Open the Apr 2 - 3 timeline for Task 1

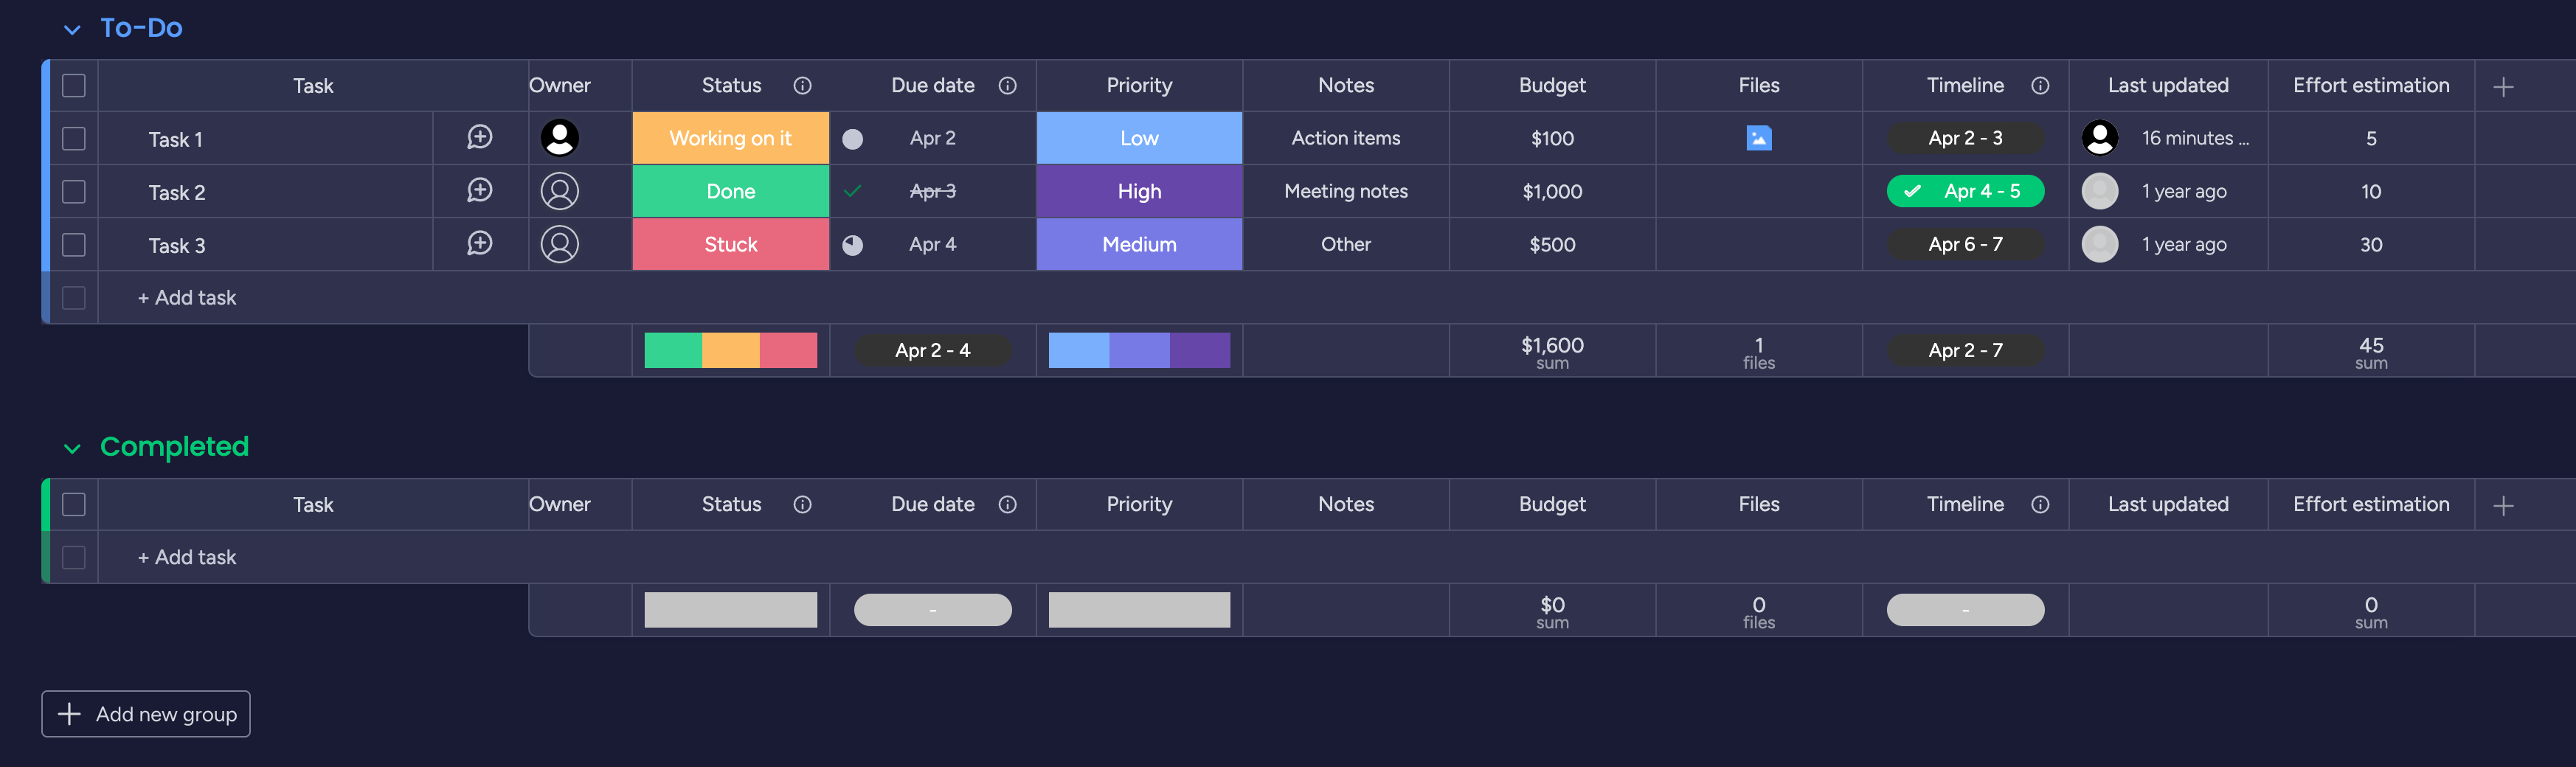pyautogui.click(x=1965, y=138)
